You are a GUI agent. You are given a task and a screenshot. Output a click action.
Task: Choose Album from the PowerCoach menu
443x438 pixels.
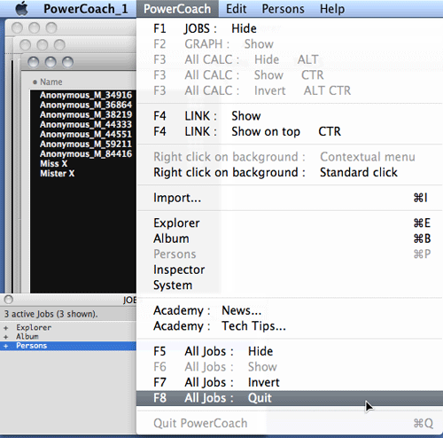click(290, 239)
